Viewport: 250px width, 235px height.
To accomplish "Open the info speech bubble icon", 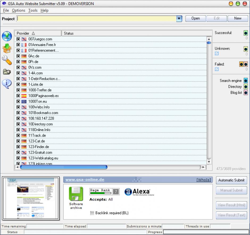I will [7, 84].
